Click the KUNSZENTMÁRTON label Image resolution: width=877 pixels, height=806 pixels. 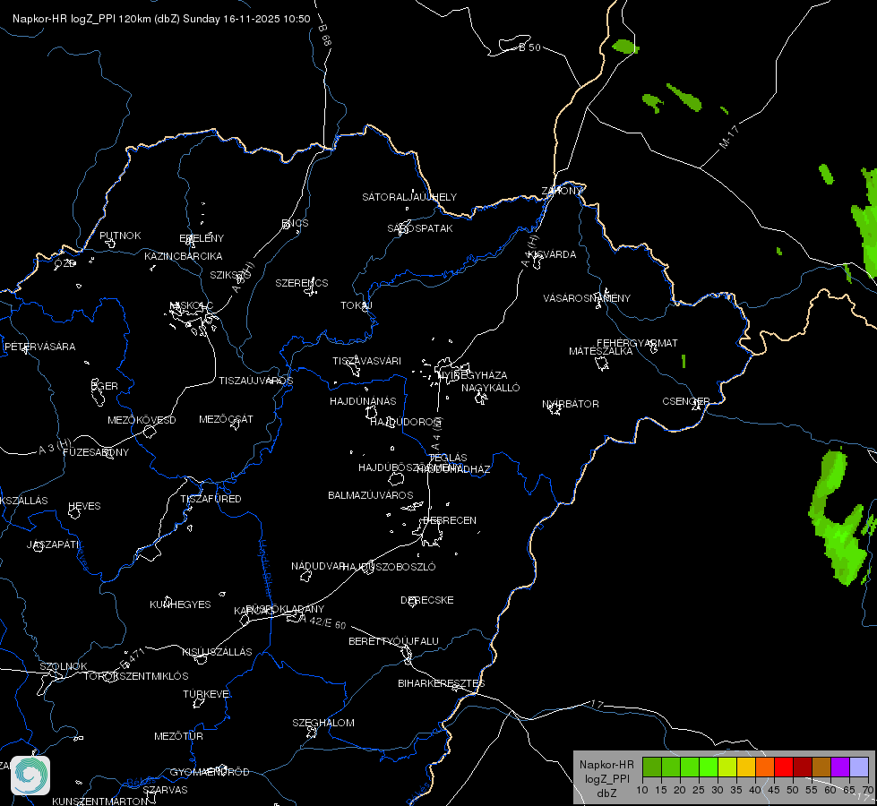tap(100, 801)
